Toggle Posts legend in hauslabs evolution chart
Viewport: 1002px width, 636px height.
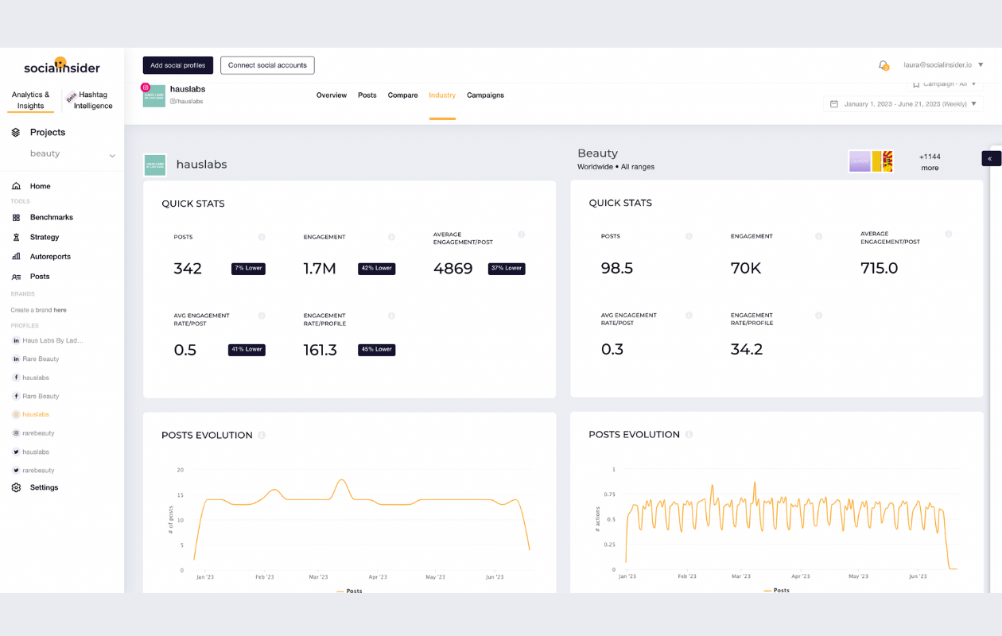click(x=350, y=591)
